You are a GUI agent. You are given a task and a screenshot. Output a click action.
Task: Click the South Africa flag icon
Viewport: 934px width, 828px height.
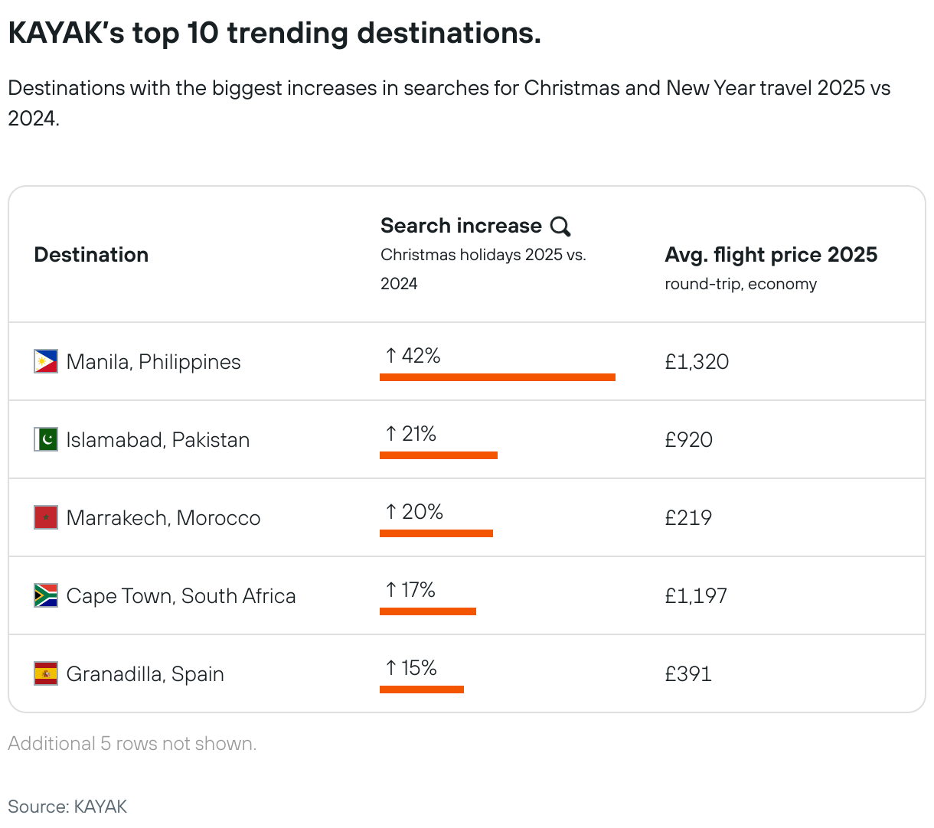(x=46, y=595)
